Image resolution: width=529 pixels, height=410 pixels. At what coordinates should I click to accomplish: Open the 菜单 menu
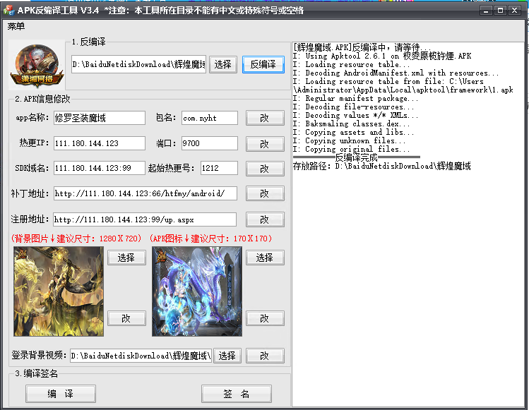(16, 26)
